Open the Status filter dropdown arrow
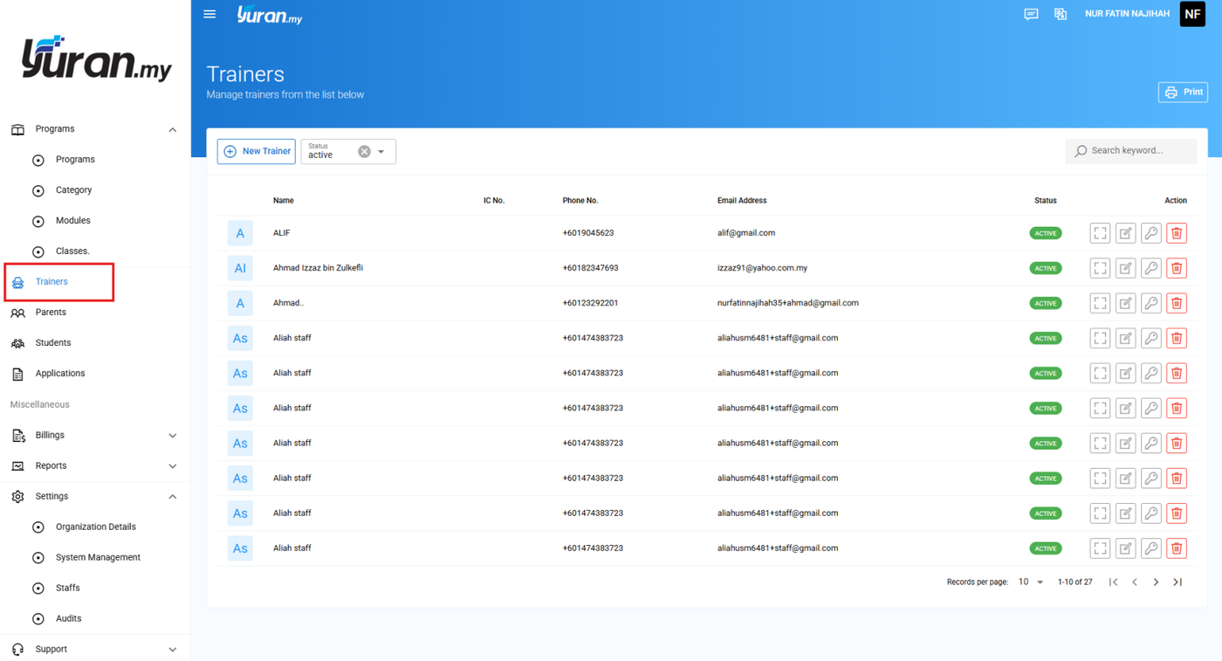This screenshot has height=661, width=1222. 381,152
